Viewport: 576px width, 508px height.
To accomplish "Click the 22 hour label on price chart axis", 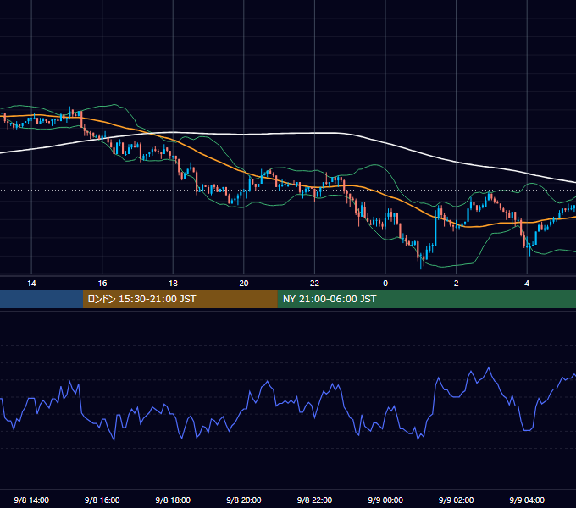I will point(314,284).
